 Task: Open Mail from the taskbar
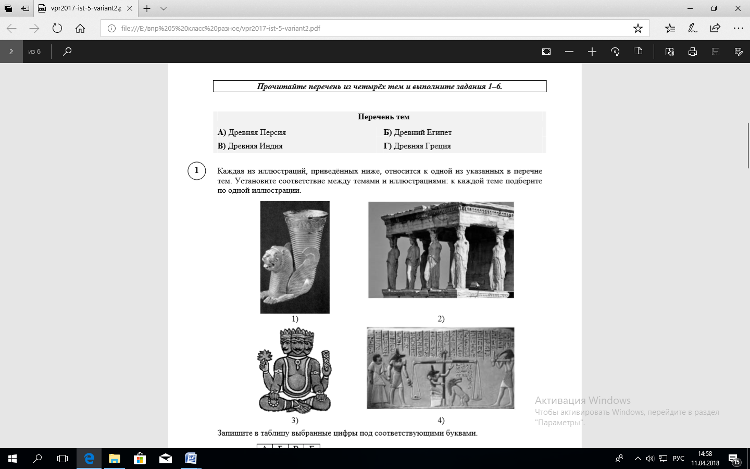pos(165,459)
